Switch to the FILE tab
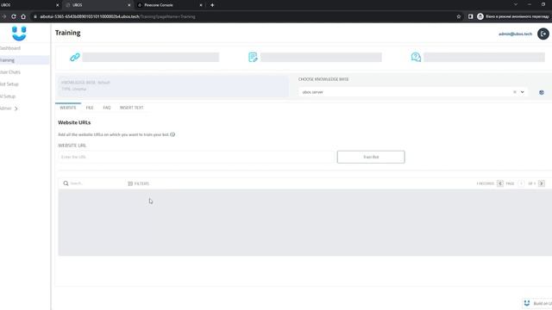This screenshot has height=310, width=552. click(x=90, y=108)
